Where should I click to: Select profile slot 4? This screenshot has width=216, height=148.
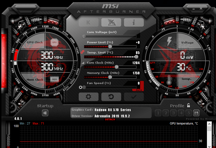pyautogui.click(x=181, y=113)
